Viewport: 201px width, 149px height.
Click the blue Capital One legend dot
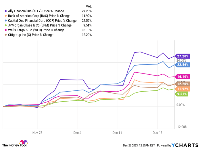(6, 21)
